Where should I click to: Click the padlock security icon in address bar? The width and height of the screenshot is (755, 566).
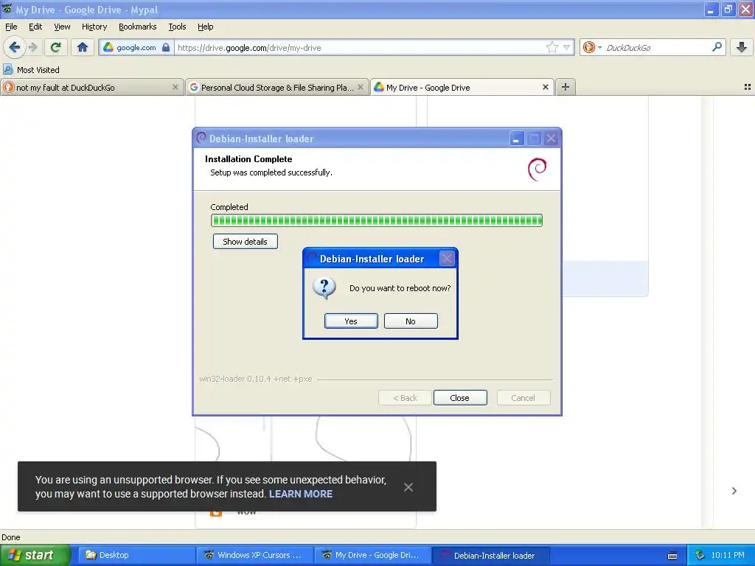coord(166,47)
